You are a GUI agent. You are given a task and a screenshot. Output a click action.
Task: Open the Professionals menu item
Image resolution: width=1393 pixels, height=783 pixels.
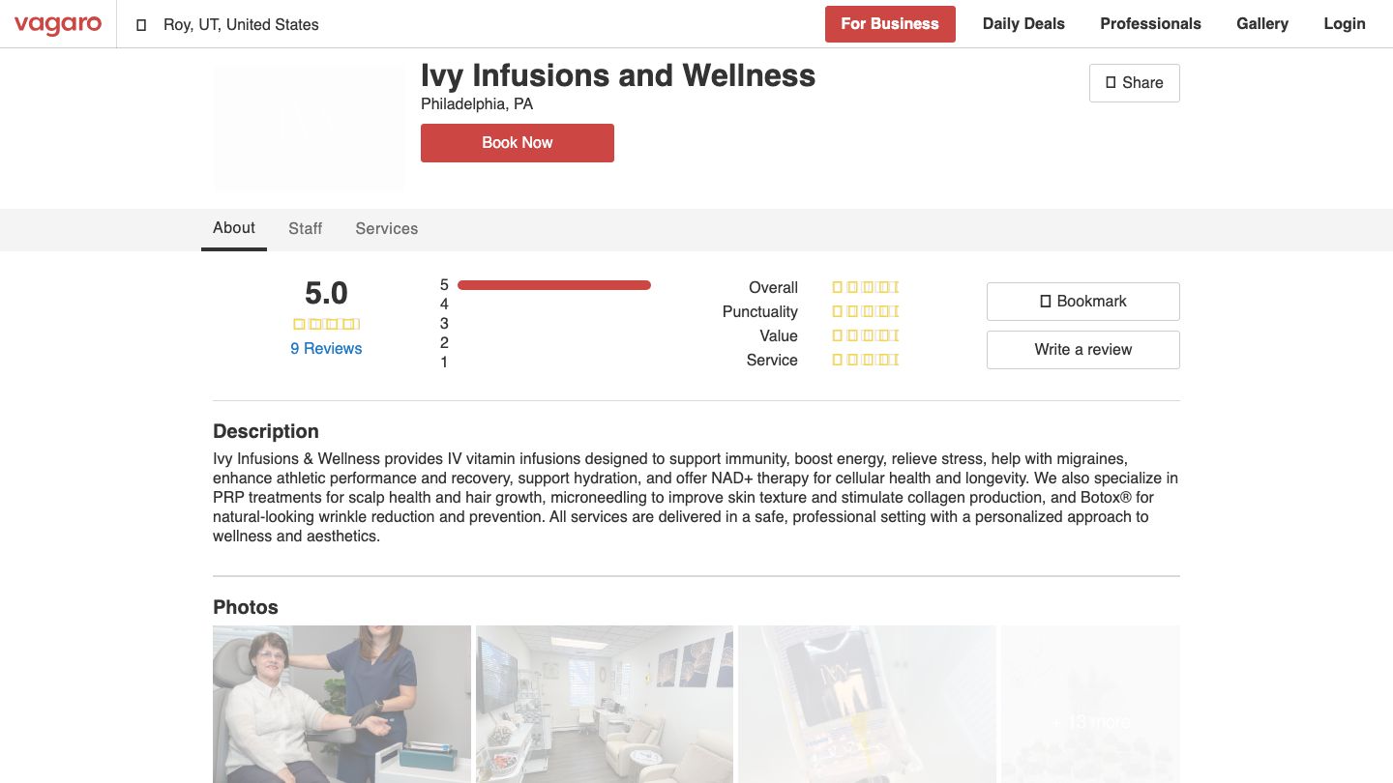coord(1150,23)
